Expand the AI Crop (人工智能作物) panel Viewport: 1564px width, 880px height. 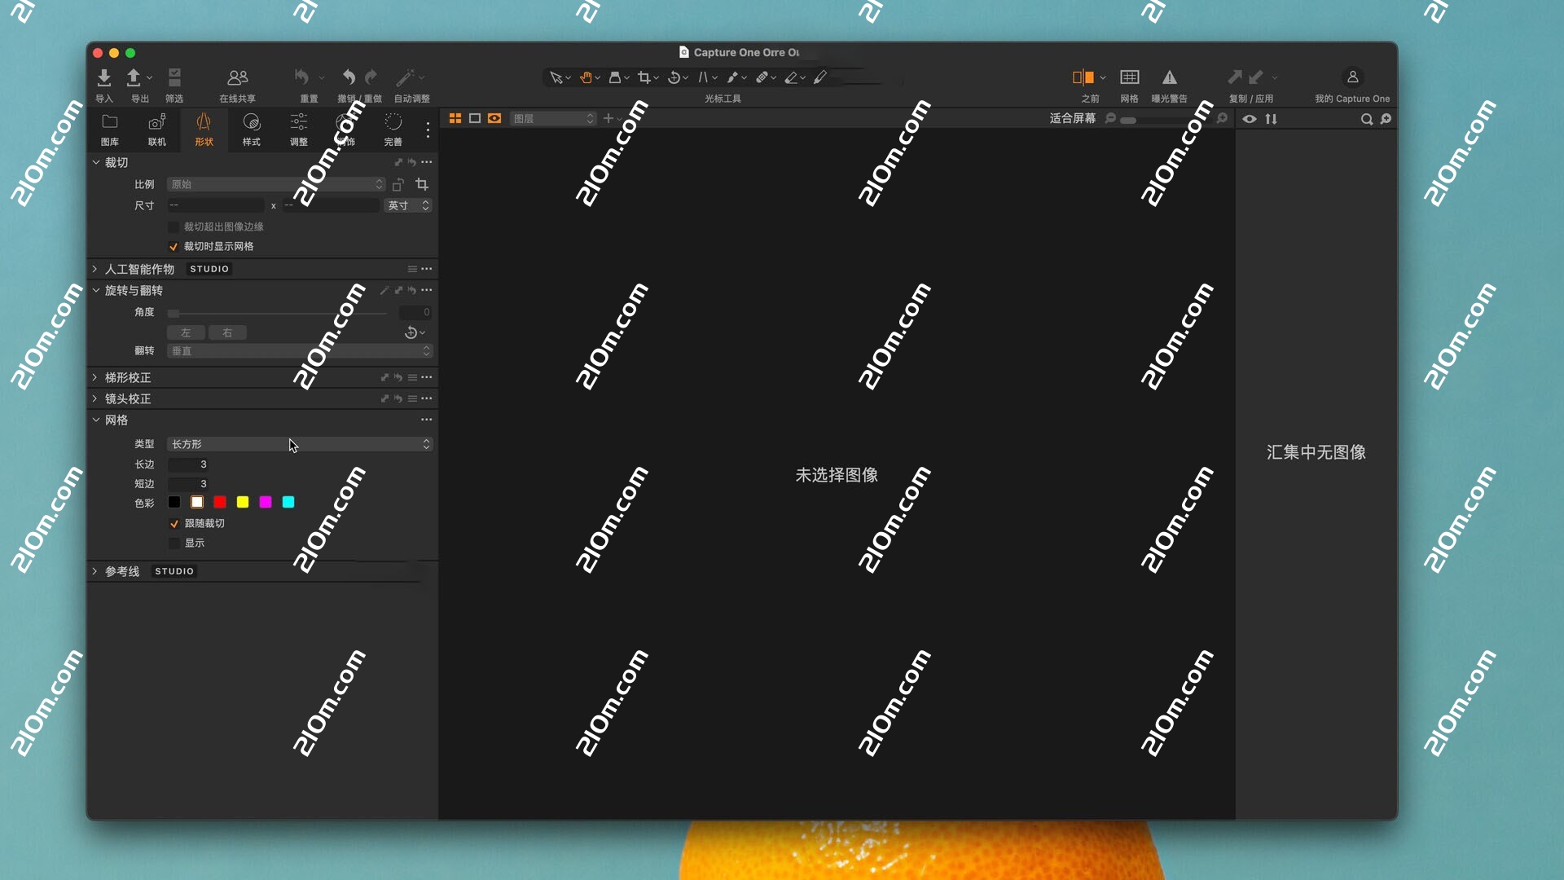95,269
